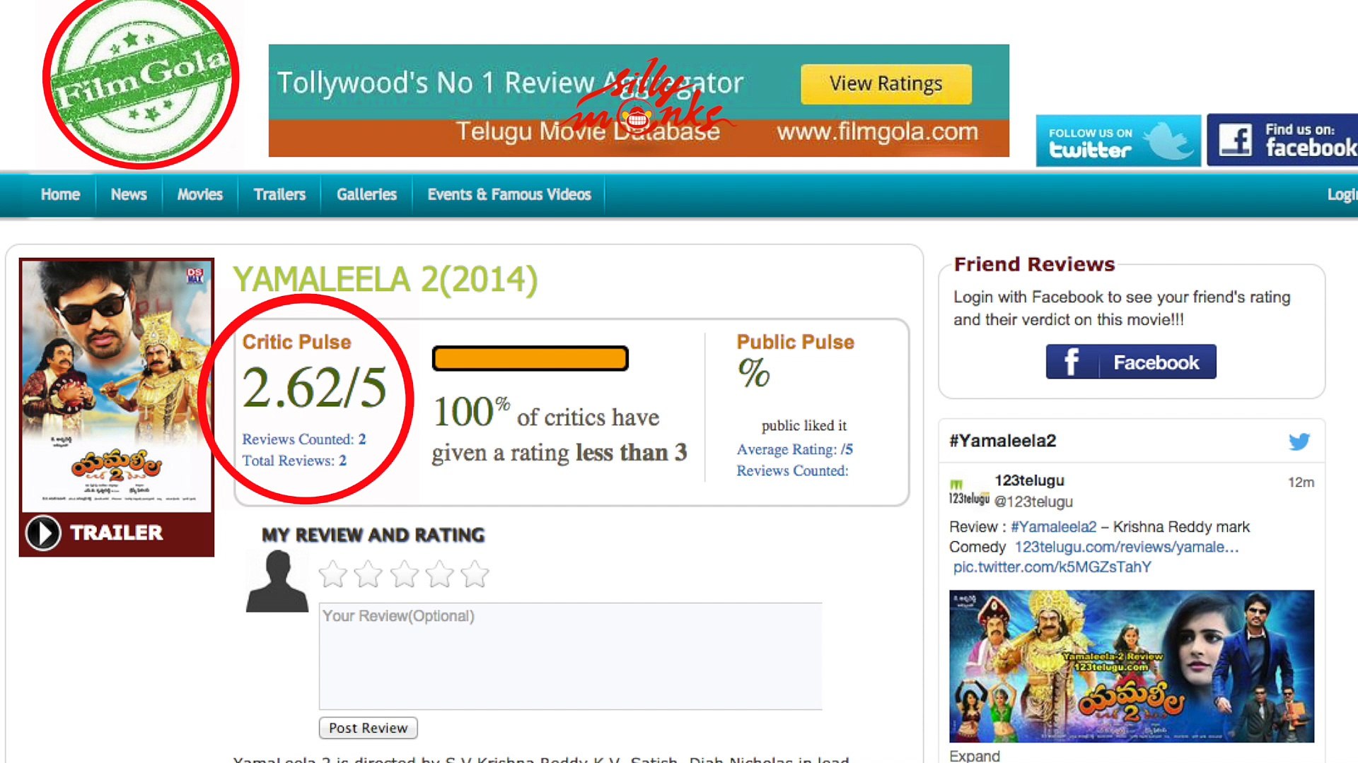Click the View Ratings button
Screen dimensions: 1358x763
click(886, 84)
